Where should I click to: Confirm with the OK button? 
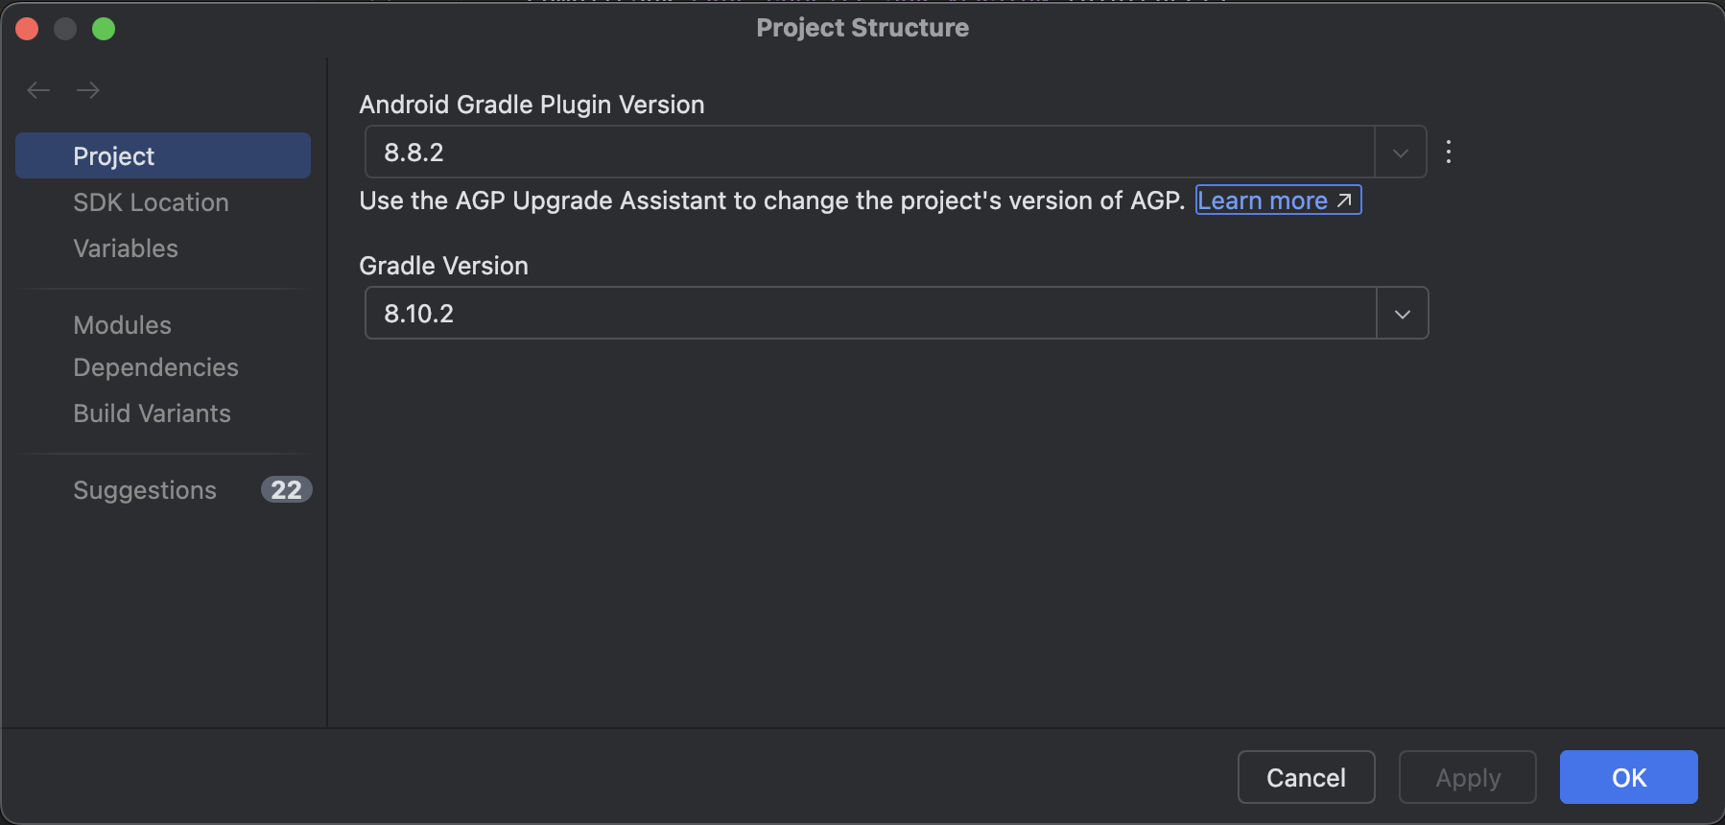click(1629, 777)
